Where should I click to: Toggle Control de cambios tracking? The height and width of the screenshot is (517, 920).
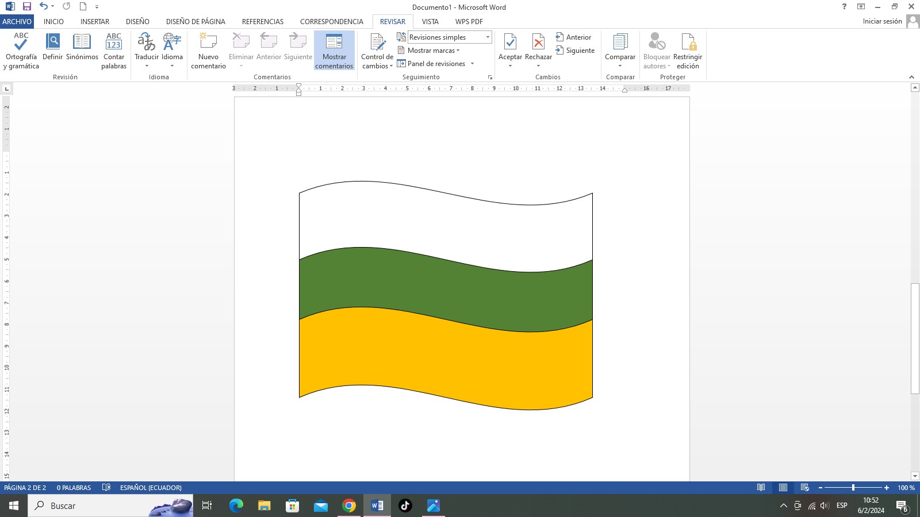coord(377,43)
